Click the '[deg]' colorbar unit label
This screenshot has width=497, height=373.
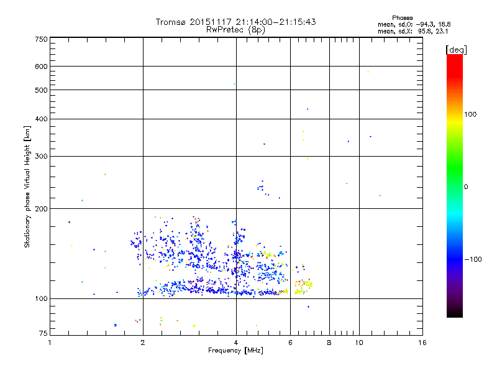point(456,50)
